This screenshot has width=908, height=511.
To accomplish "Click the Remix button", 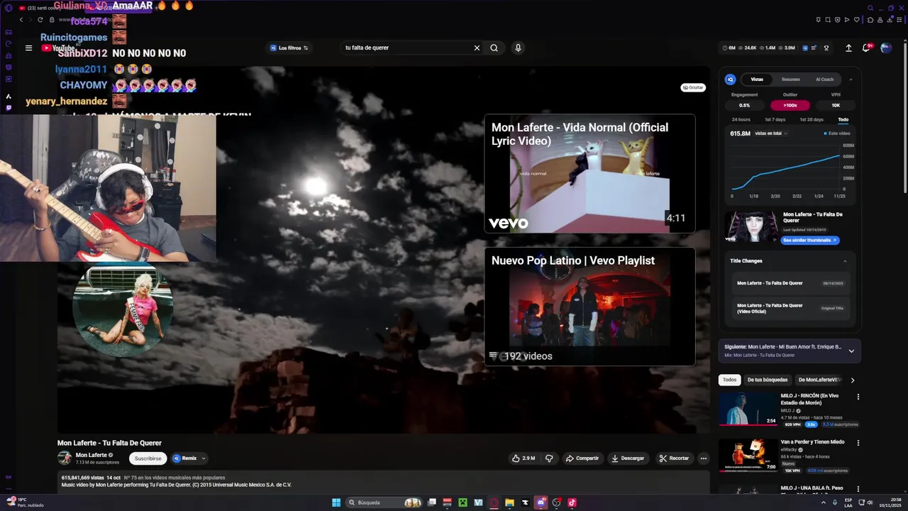I will point(185,458).
